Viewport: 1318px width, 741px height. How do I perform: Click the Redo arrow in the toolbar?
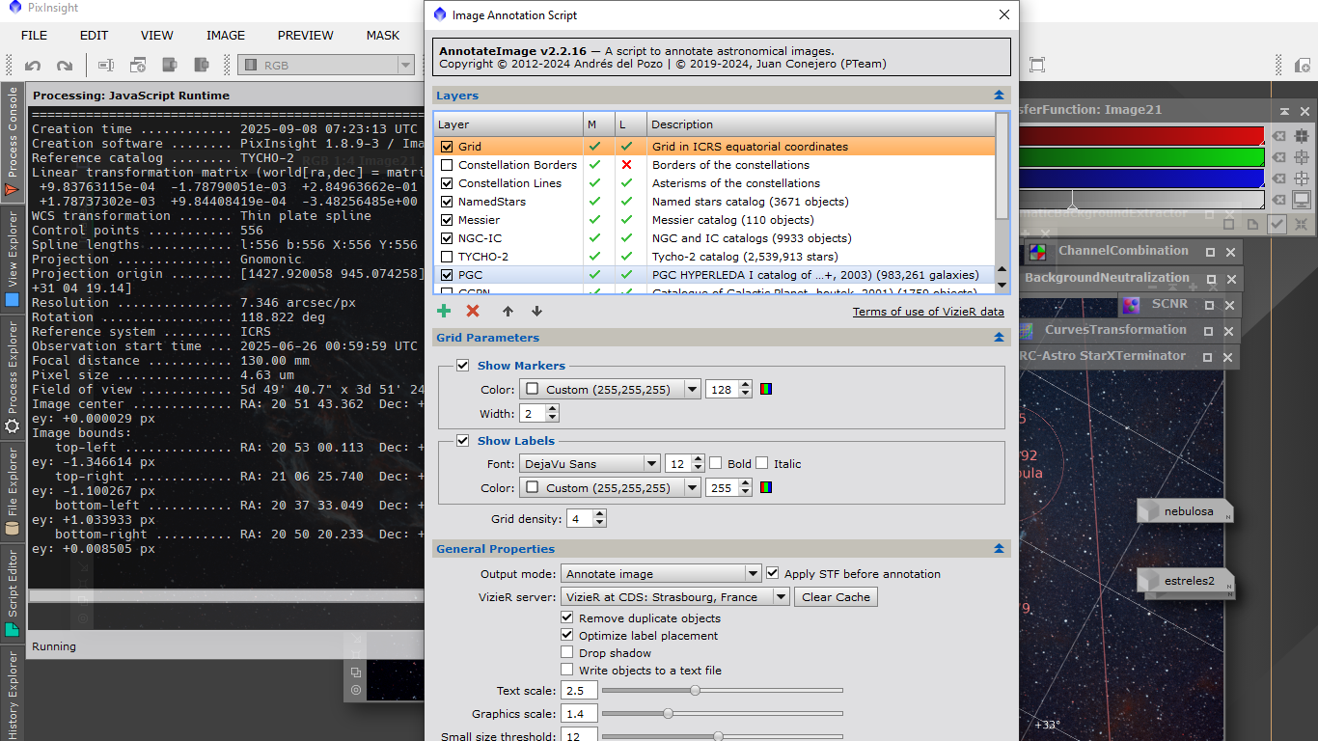point(65,66)
